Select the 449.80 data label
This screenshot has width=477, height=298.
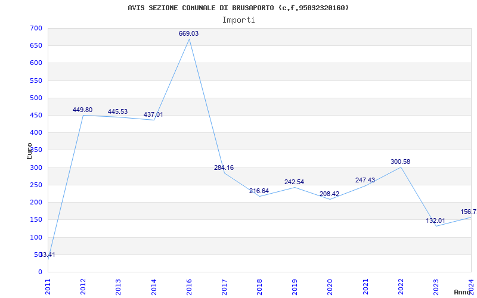point(82,110)
